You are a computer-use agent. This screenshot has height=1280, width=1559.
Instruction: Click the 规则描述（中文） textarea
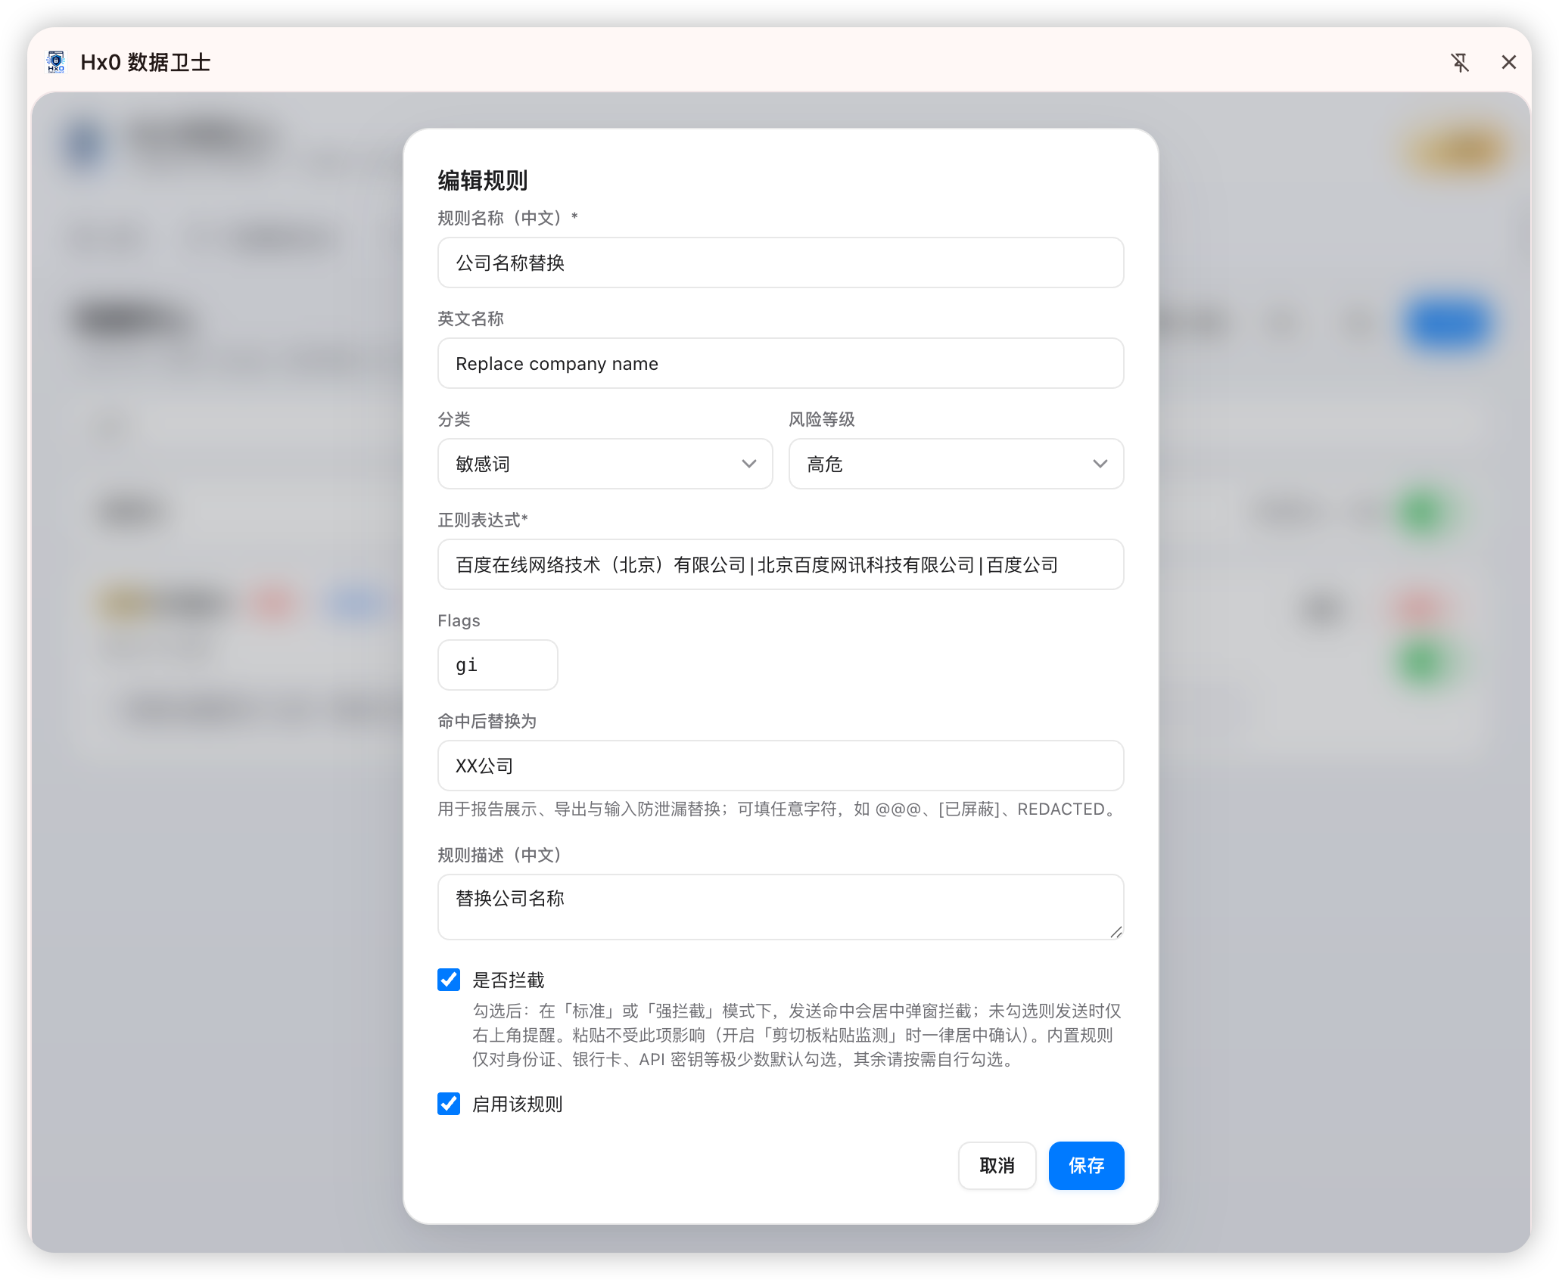click(780, 907)
